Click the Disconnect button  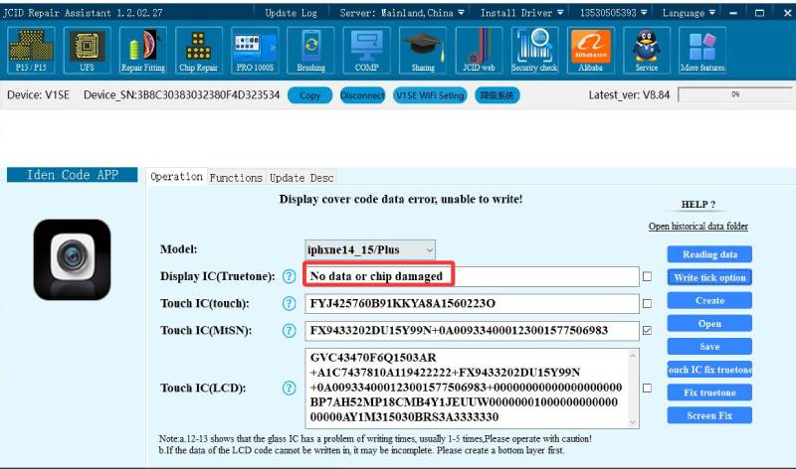pos(362,95)
